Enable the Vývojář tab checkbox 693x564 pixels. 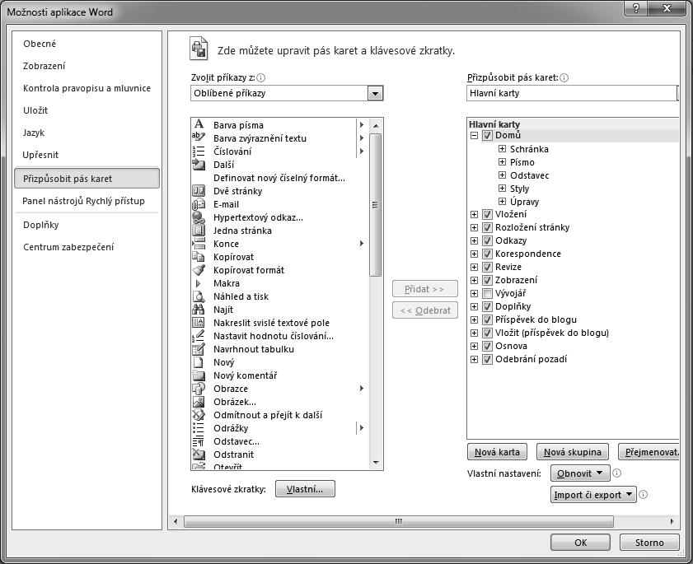pos(487,293)
